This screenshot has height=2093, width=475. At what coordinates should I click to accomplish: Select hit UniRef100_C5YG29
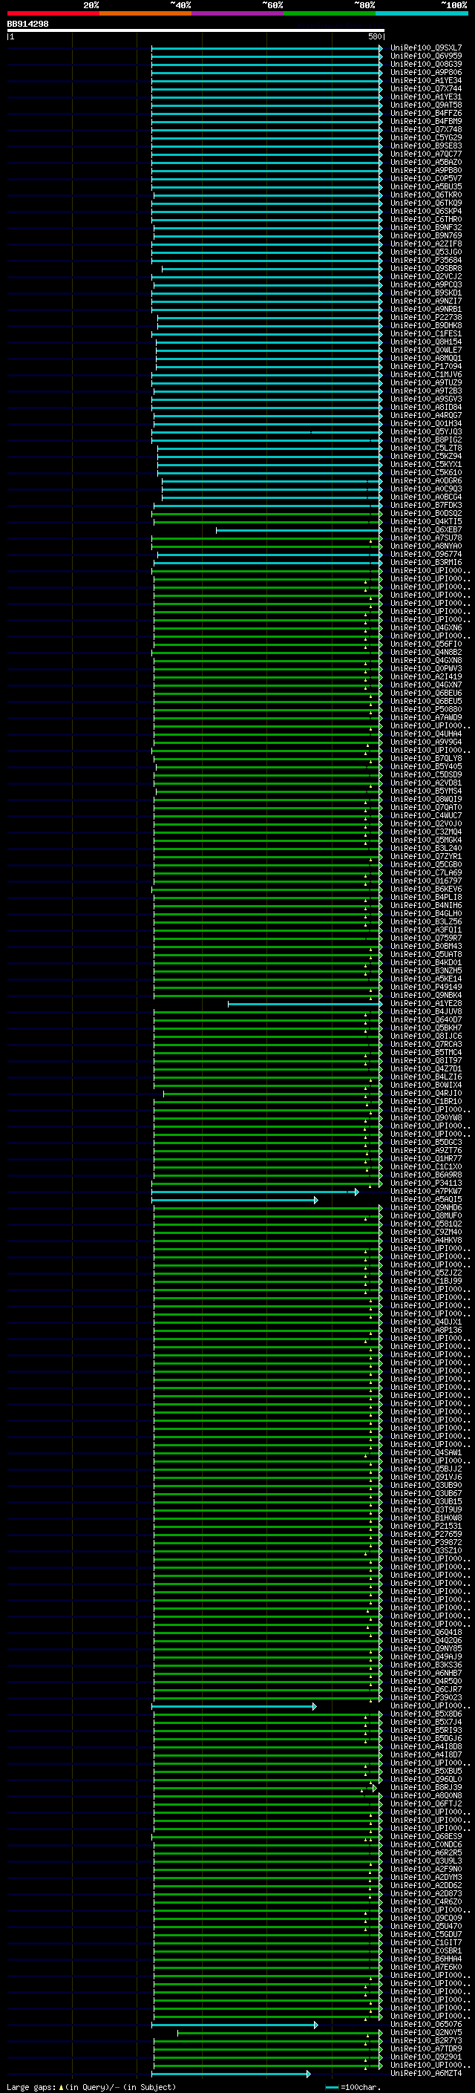click(425, 138)
